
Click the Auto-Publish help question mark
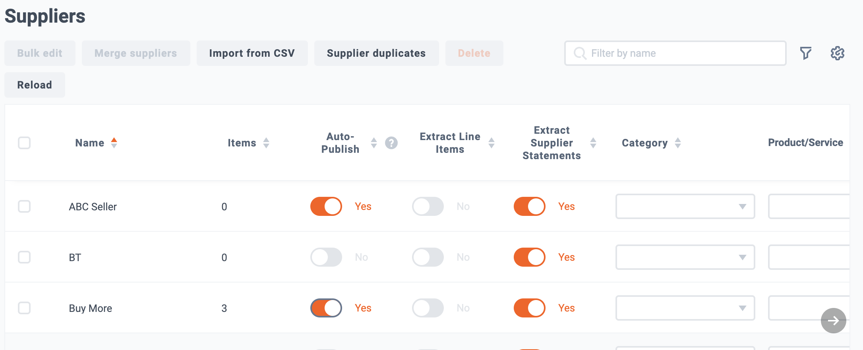(391, 143)
